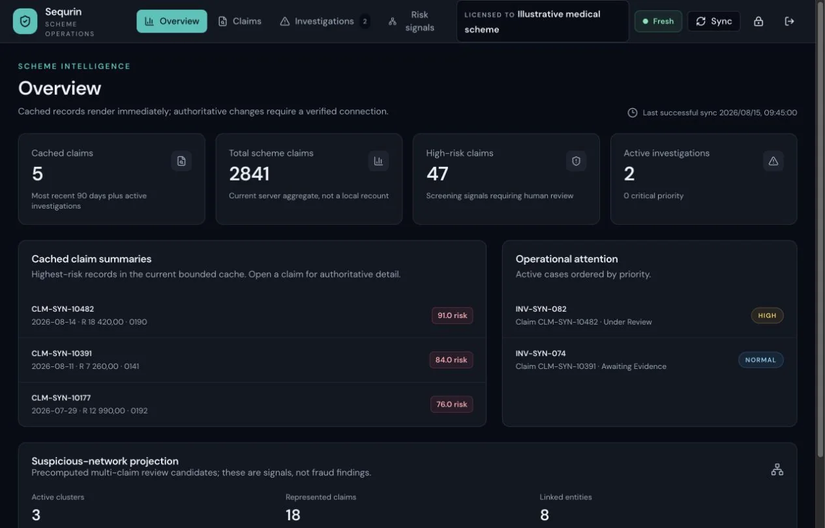
Task: Click the 'Claim CLM-SYN-10482 · Under Review' text
Action: (x=584, y=322)
